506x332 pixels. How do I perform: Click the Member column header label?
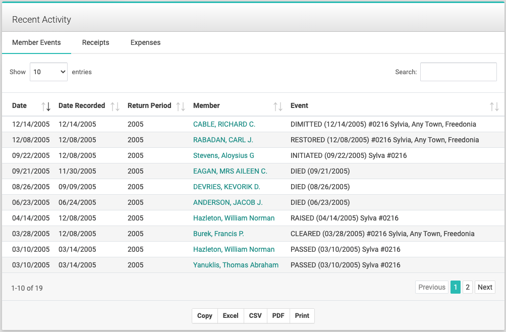pyautogui.click(x=206, y=106)
